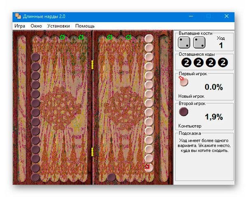Viewport: 247px width, 197px height.
Task: Click the last remaining-move circle labeled 2
Action: [223, 62]
